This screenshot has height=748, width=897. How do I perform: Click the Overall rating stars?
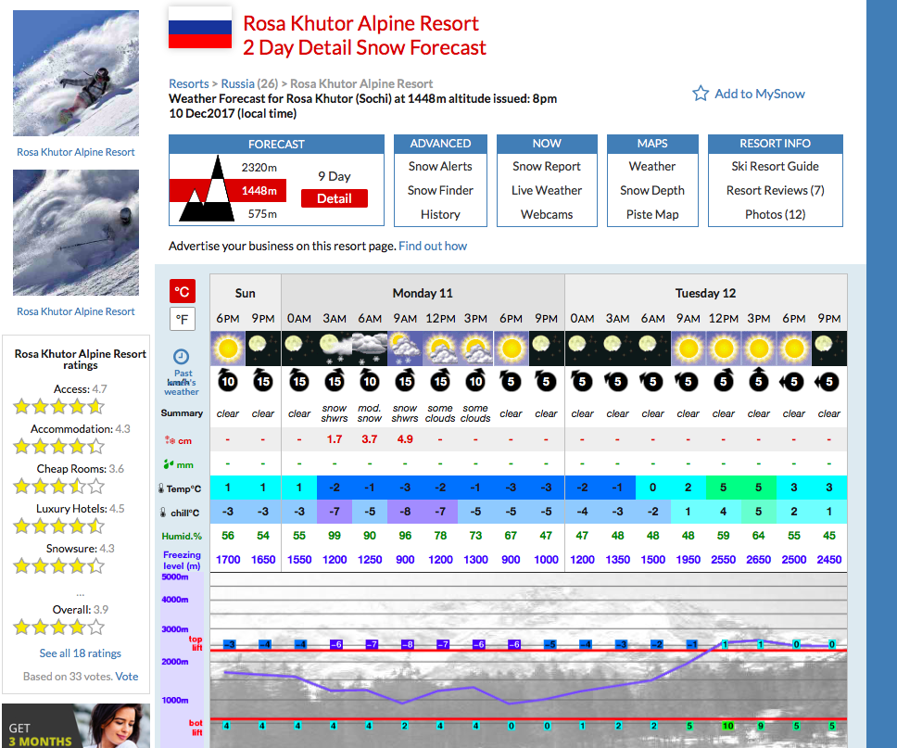tap(59, 628)
